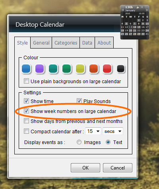The image size is (159, 189).
Task: Click the home icon on calendar gadget
Action: [138, 7]
